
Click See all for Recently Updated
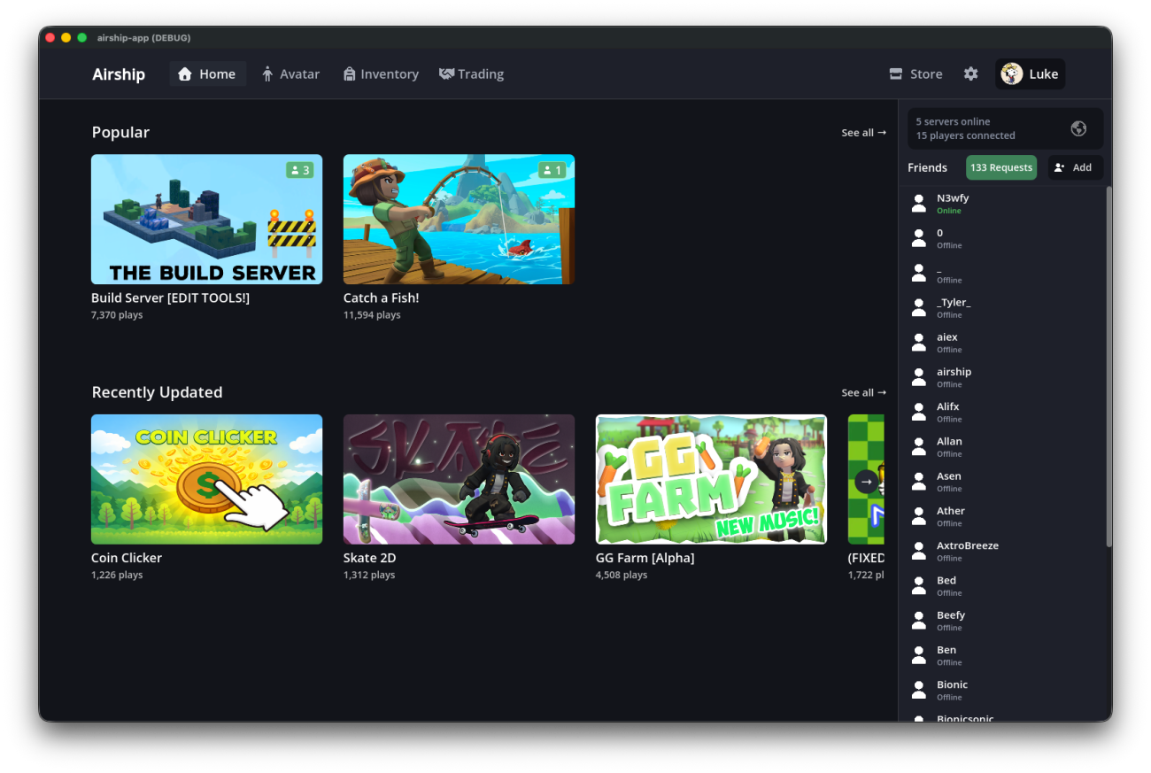point(863,392)
